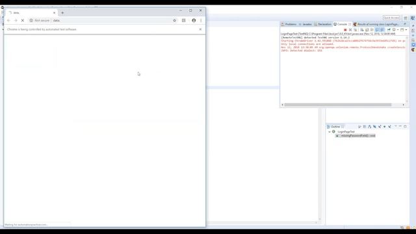Switch to the Problems tab in Eclipse
The image size is (416, 234).
(x=289, y=24)
